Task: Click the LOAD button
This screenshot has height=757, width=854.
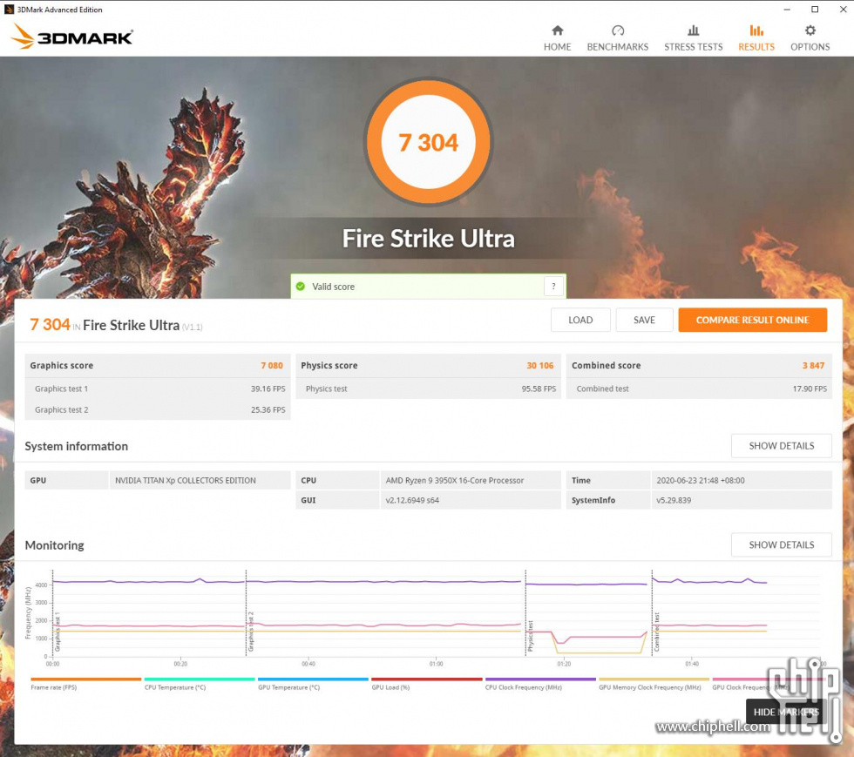Action: tap(580, 321)
